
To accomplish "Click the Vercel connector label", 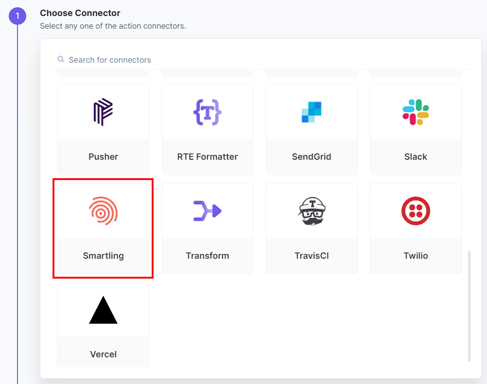I will pyautogui.click(x=103, y=354).
